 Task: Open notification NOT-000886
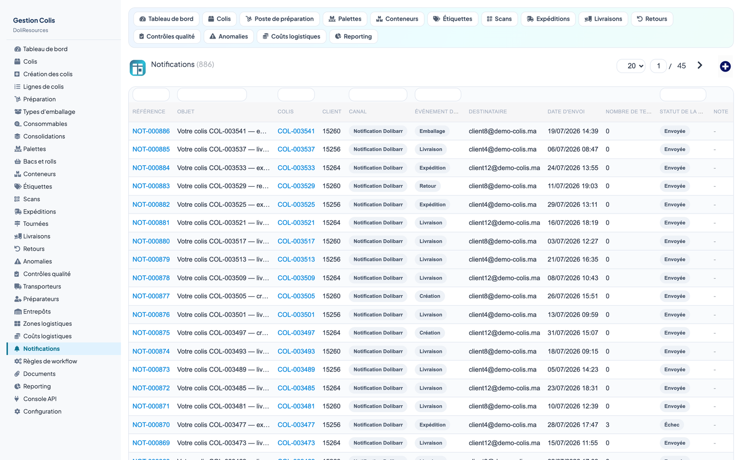[x=151, y=131]
